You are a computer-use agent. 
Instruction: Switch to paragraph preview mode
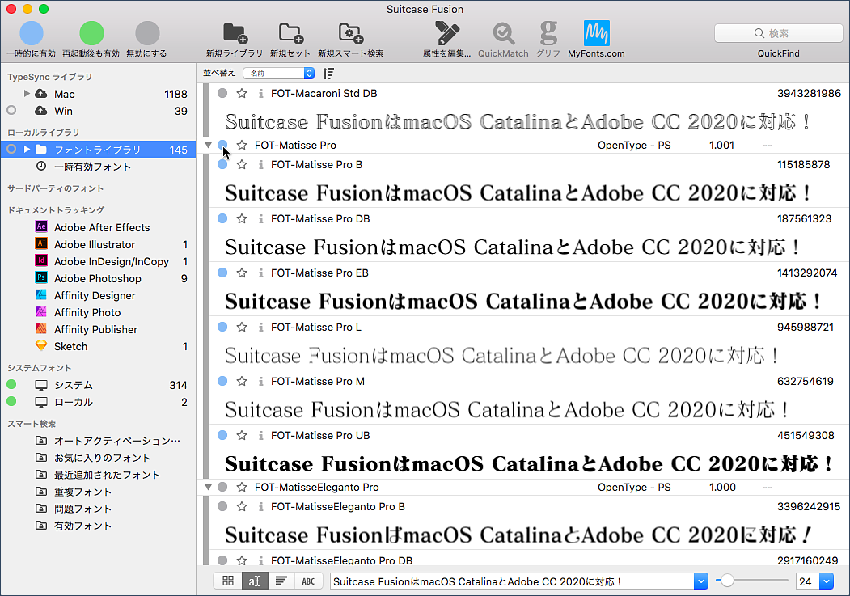[281, 581]
